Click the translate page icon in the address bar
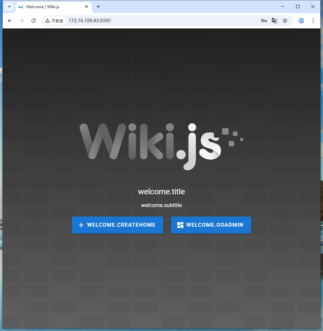This screenshot has width=323, height=331. pyautogui.click(x=274, y=20)
